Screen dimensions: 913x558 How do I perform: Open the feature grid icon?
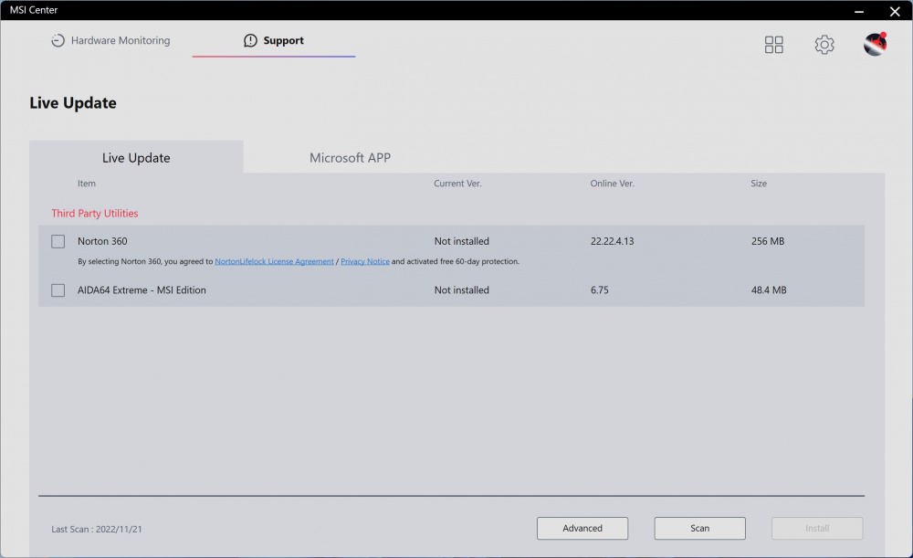pyautogui.click(x=773, y=44)
